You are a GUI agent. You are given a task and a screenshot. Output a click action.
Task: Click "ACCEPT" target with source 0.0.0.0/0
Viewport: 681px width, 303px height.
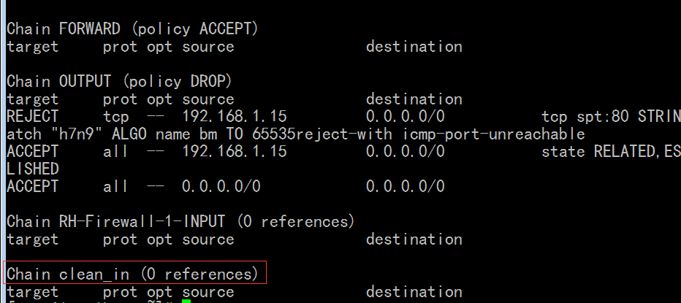pos(33,187)
